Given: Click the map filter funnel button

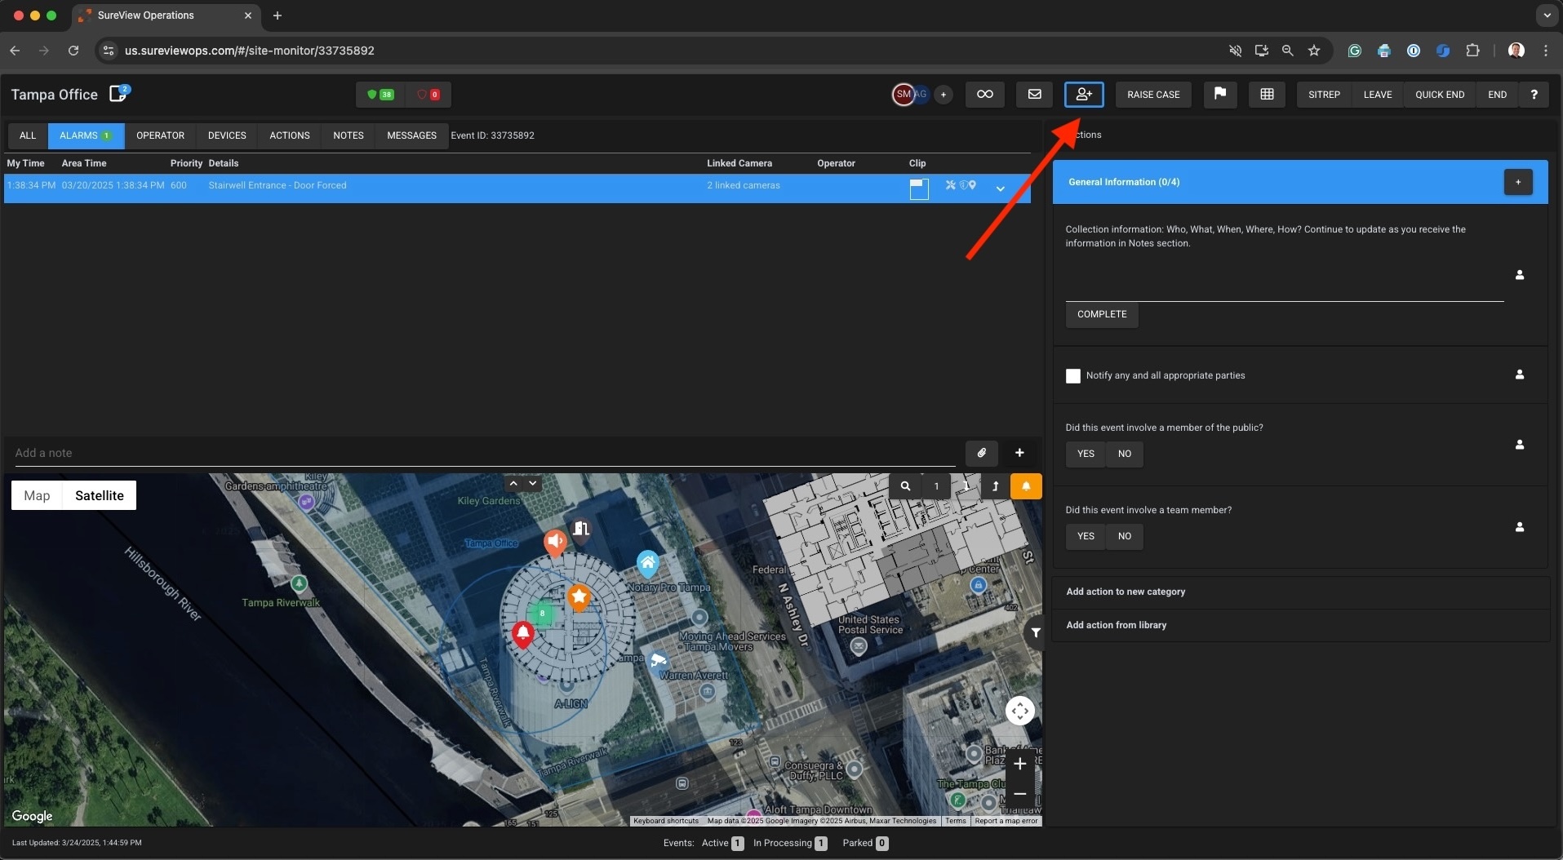Looking at the screenshot, I should tap(1034, 632).
